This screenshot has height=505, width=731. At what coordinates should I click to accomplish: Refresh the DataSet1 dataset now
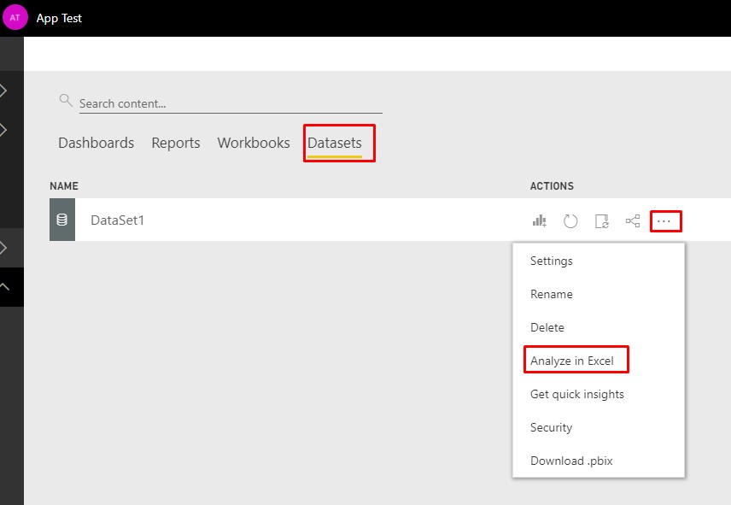[x=570, y=220]
